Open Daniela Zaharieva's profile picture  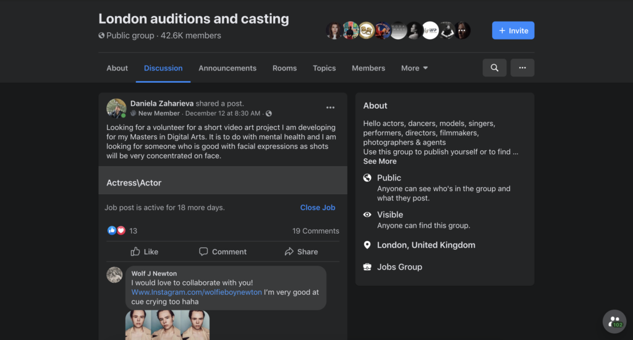[116, 108]
